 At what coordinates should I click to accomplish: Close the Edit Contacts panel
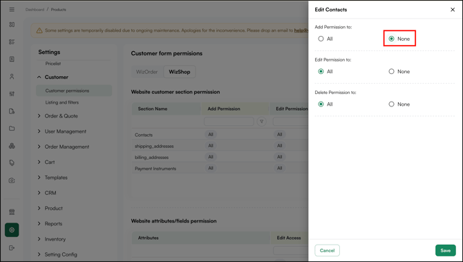coord(453,10)
